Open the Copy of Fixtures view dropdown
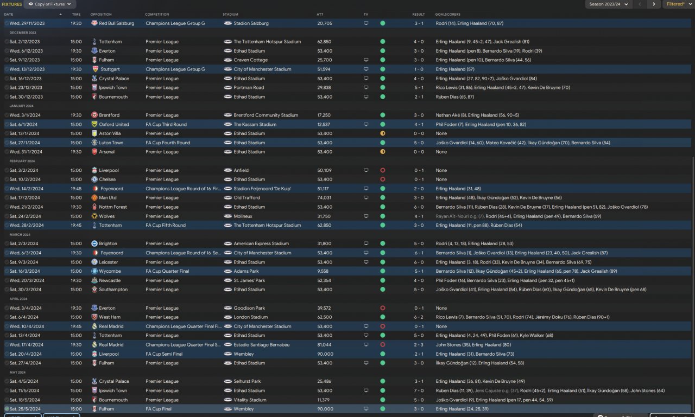This screenshot has height=417, width=695. click(x=50, y=4)
